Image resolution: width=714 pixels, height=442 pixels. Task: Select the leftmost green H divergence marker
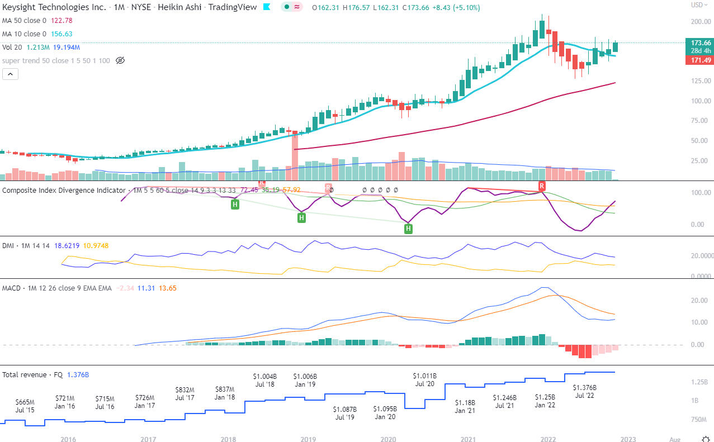tap(234, 204)
